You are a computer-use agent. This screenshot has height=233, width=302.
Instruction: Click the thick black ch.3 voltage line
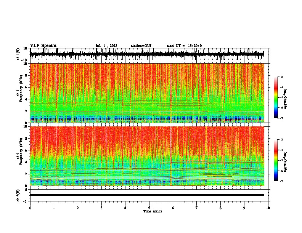click(147, 195)
